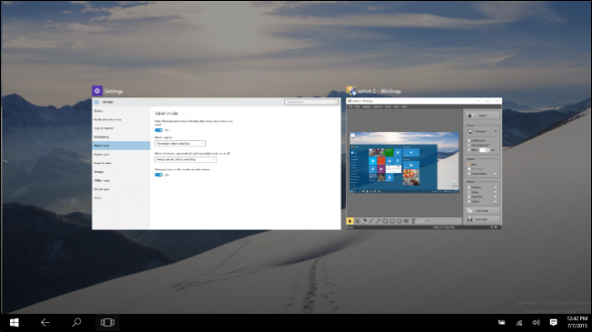Viewport: 592px width, 332px height.
Task: Check Include cursor in WinSnap
Action: point(469,140)
